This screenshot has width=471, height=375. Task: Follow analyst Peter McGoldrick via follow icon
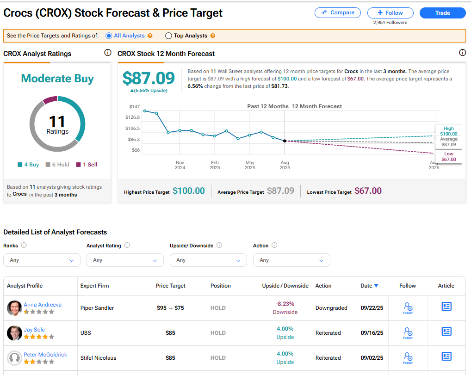[x=408, y=358]
